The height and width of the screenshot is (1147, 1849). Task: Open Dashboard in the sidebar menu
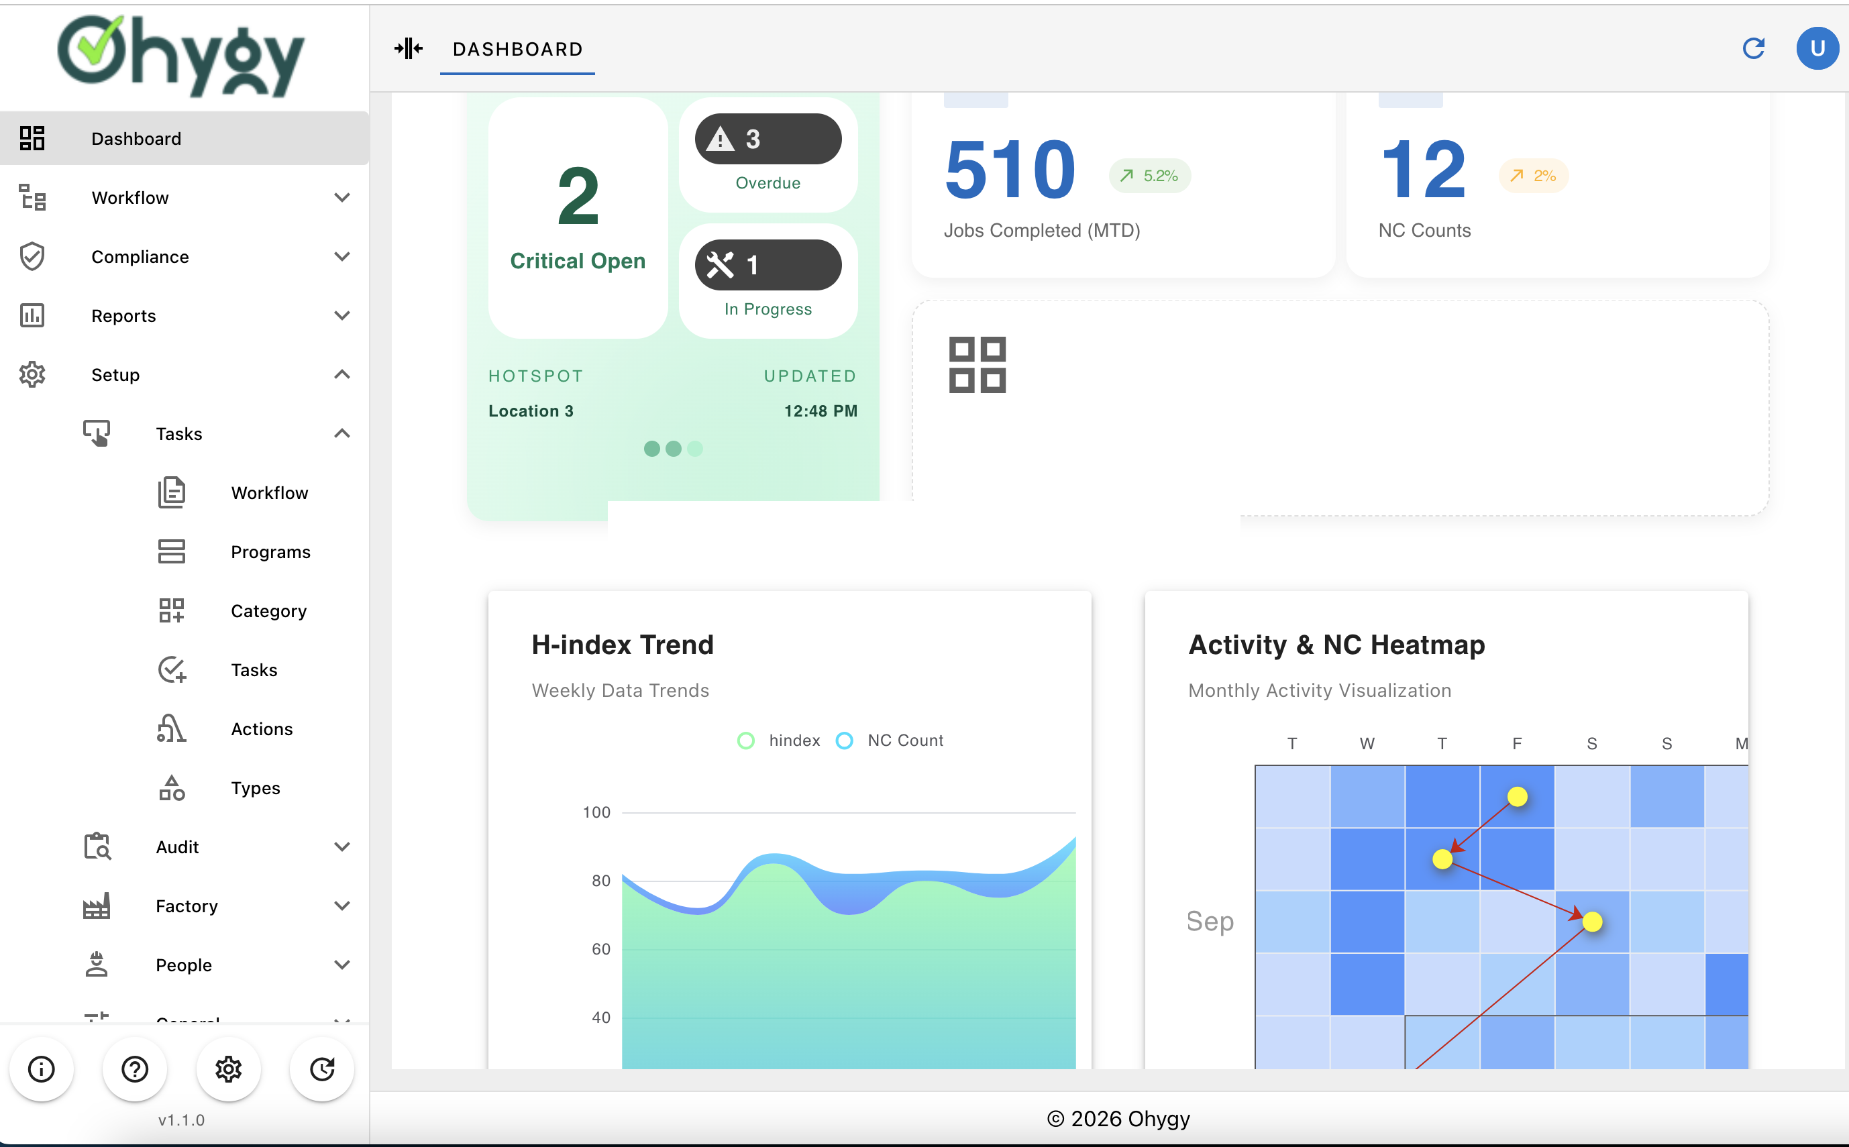coord(184,138)
